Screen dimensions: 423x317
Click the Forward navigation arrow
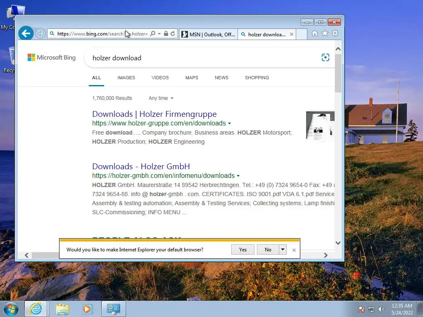40,34
